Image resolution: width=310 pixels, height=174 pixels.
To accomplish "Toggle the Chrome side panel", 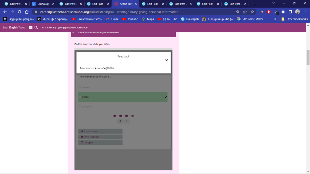I will [290, 12].
